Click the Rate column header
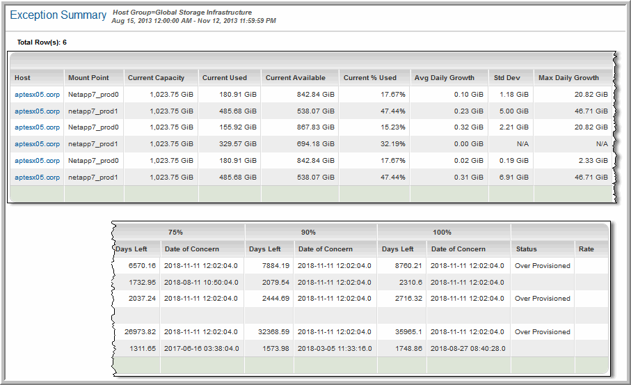Screen dimensions: 631x385 click(x=586, y=249)
